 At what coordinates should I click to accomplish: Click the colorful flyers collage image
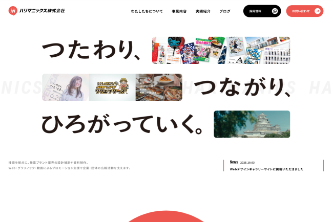(x=221, y=50)
